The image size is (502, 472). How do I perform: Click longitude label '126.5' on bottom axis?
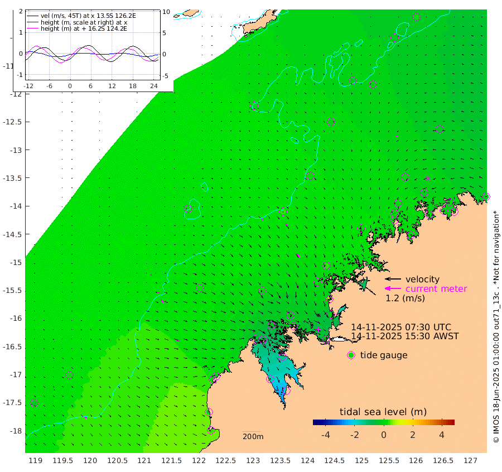[x=443, y=461]
